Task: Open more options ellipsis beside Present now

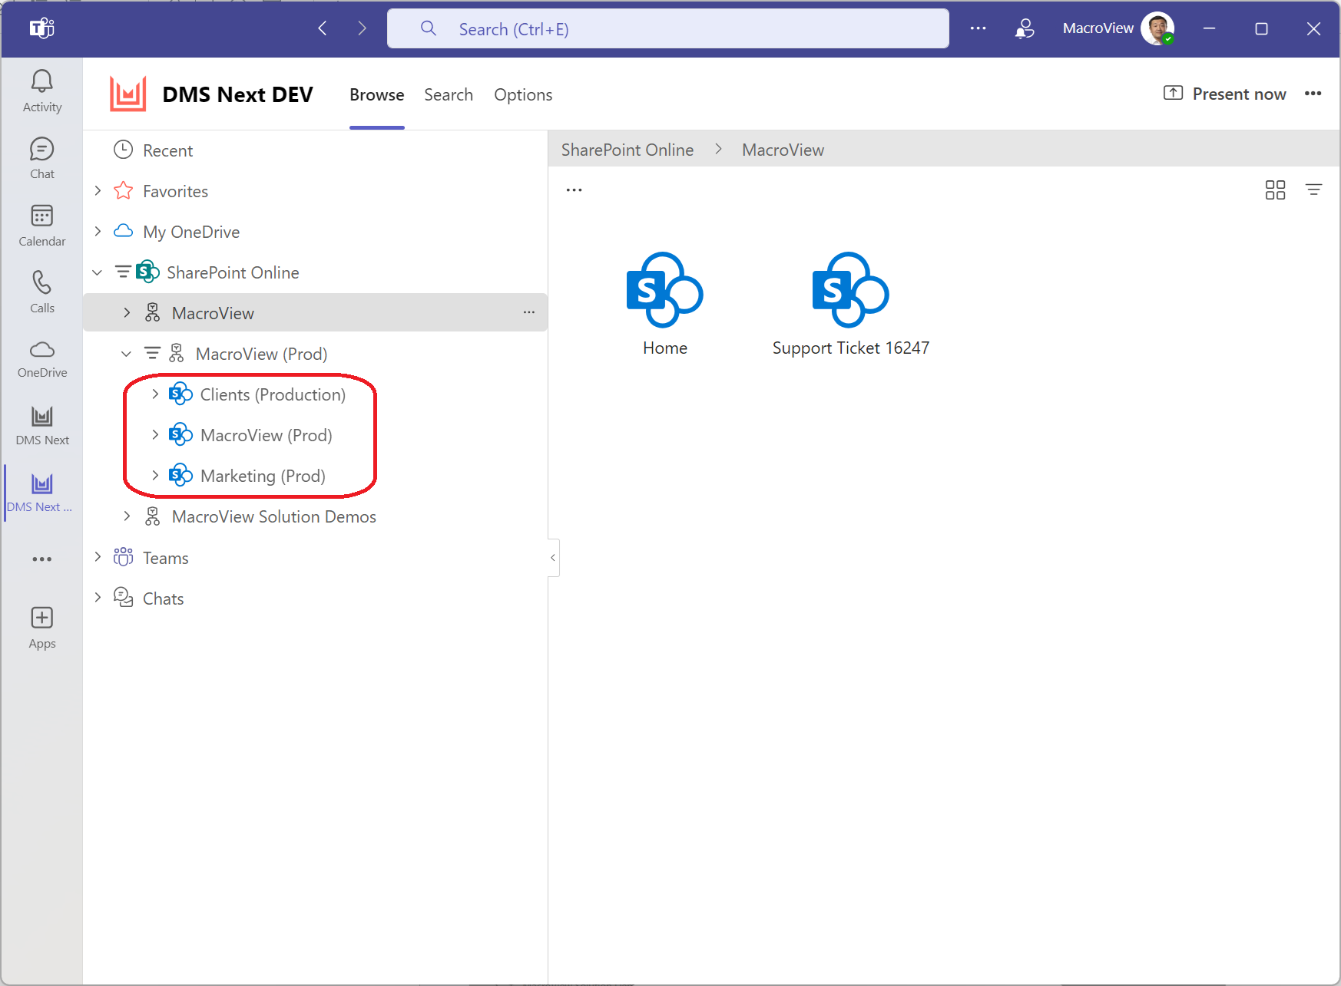Action: [x=1313, y=94]
